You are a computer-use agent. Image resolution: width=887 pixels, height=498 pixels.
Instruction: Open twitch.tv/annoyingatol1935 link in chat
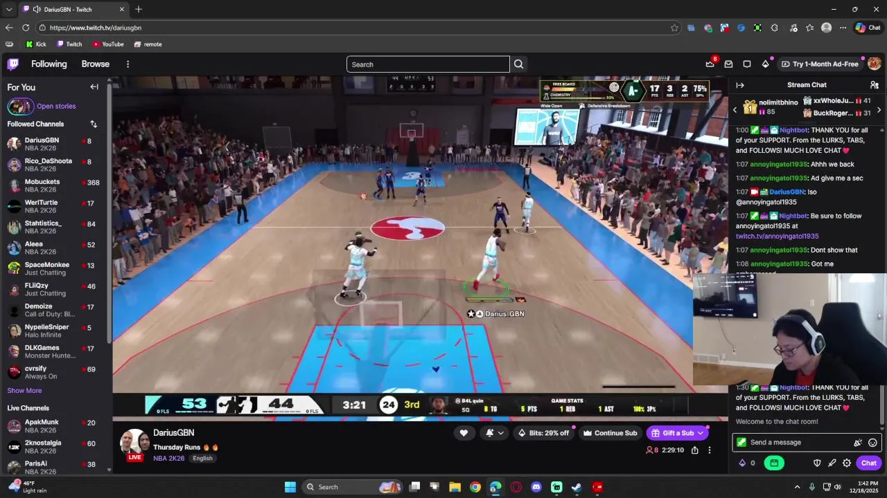(777, 236)
